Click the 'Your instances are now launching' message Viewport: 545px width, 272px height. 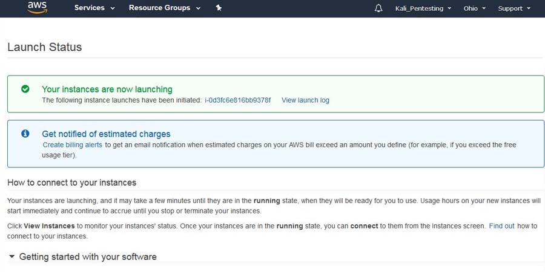107,89
